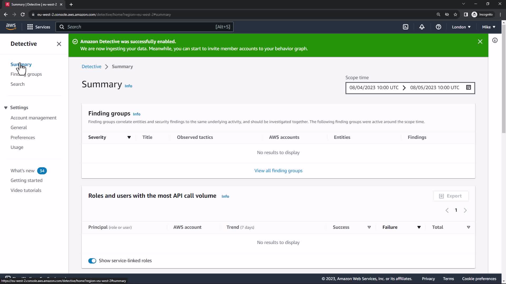The width and height of the screenshot is (506, 284).
Task: Dismiss the green success banner
Action: click(x=480, y=42)
